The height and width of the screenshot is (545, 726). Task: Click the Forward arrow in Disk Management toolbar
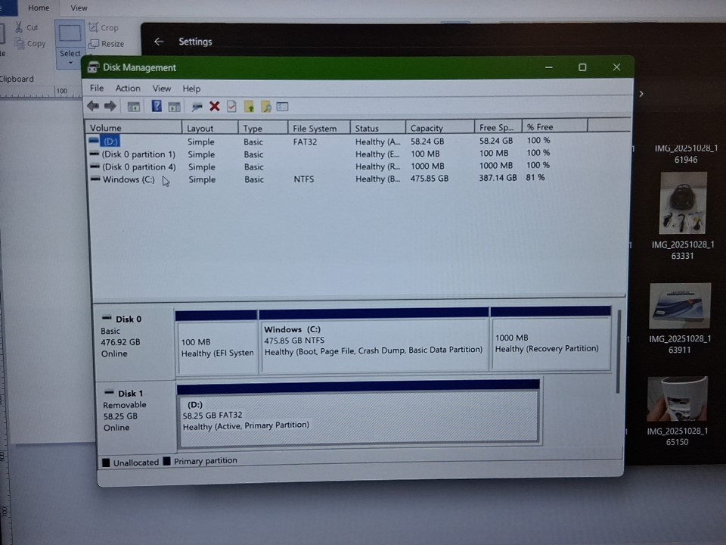click(110, 107)
